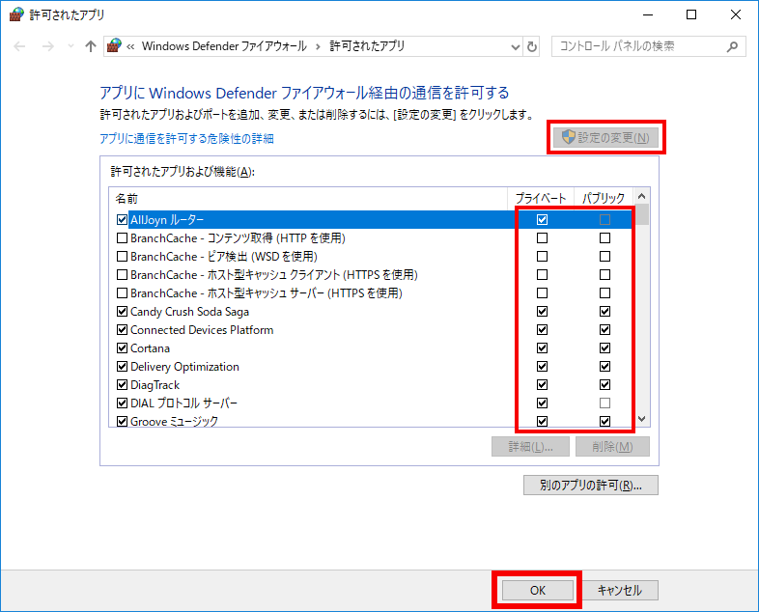Toggle AllJoyn ルーター name checkbox

122,220
